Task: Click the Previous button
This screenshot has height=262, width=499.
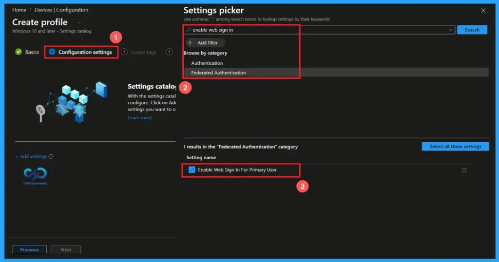Action: [x=29, y=250]
